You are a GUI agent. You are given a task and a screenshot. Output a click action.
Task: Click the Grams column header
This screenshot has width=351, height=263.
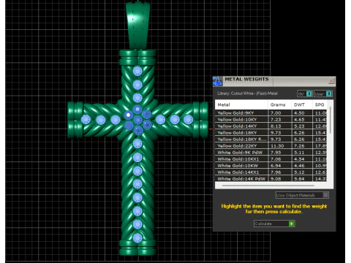tap(279, 104)
